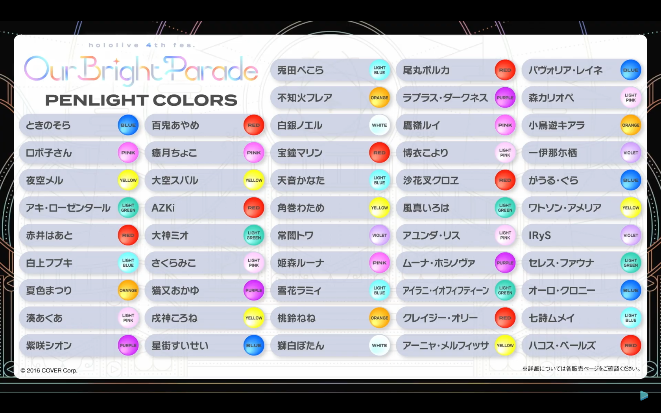Click the BLUE swatch for パヴォリア・レイネ

(x=631, y=70)
